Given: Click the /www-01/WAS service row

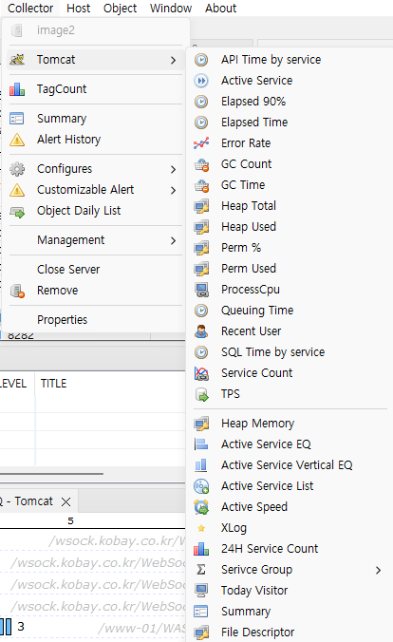Looking at the screenshot, I should pos(141,628).
